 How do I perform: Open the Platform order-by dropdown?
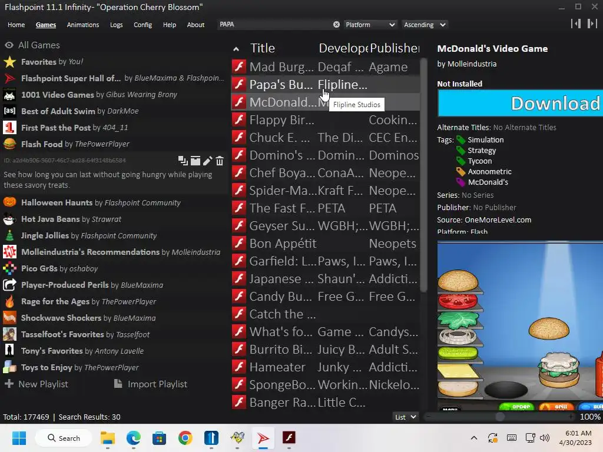370,25
